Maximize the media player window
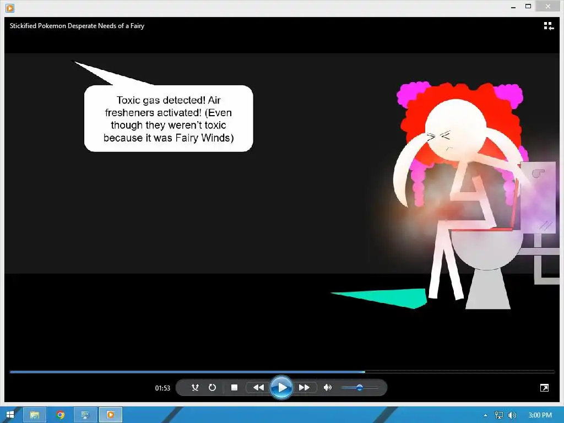Screen dimensions: 564x423 [x=528, y=7]
